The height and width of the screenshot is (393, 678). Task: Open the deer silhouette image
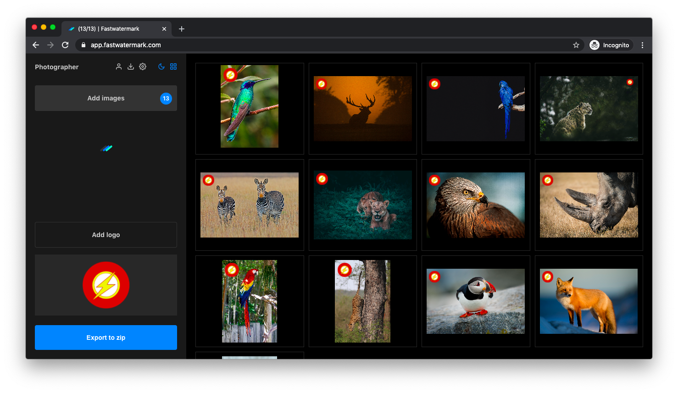(362, 109)
